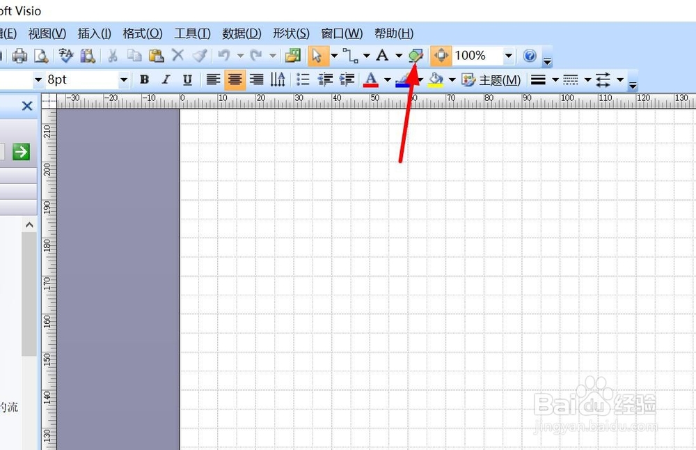The height and width of the screenshot is (450, 696).
Task: Toggle italic formatting
Action: (x=165, y=79)
